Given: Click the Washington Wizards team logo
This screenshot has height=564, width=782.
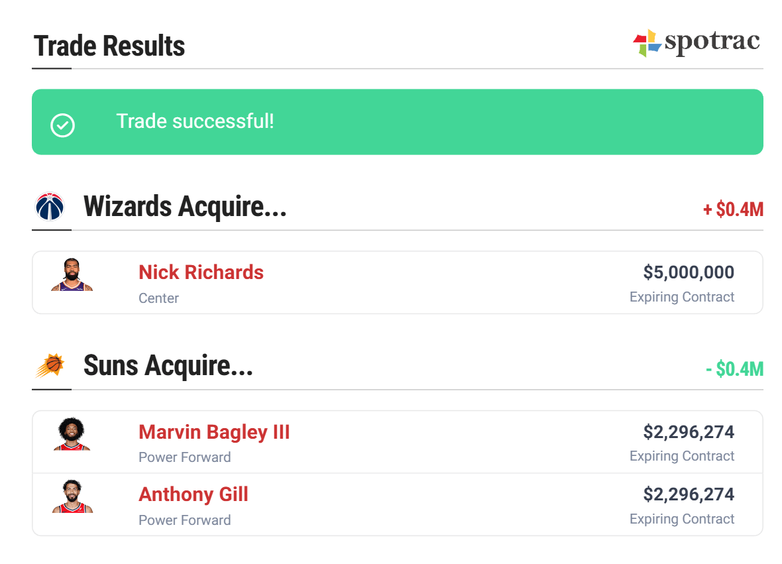Looking at the screenshot, I should click(x=49, y=207).
